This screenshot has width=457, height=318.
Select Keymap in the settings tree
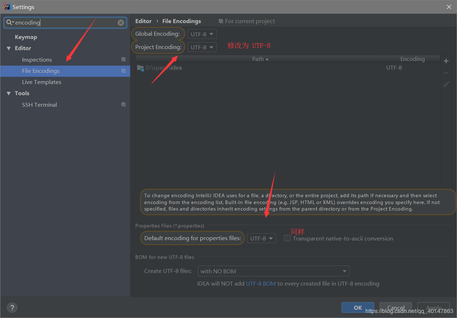pos(26,37)
